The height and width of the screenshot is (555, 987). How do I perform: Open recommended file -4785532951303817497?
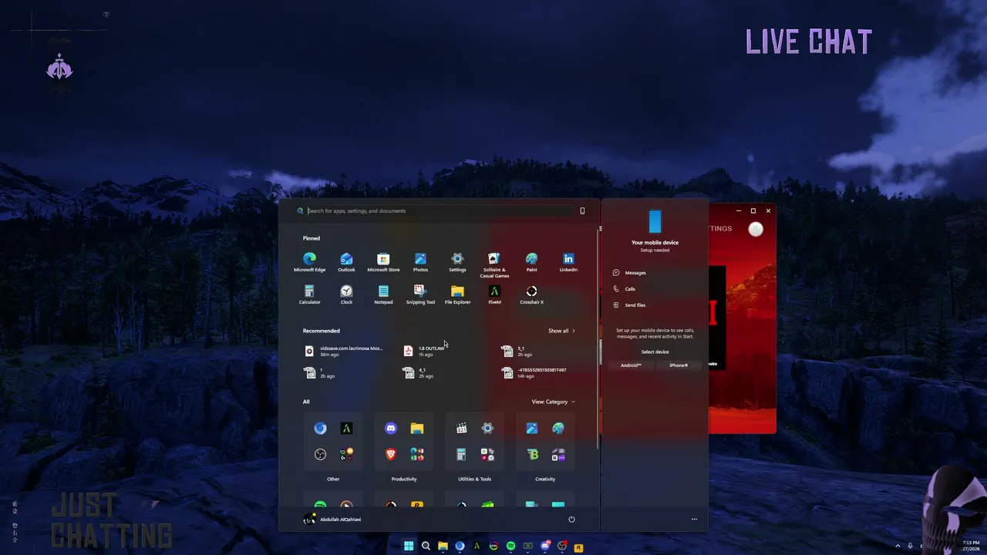[534, 372]
